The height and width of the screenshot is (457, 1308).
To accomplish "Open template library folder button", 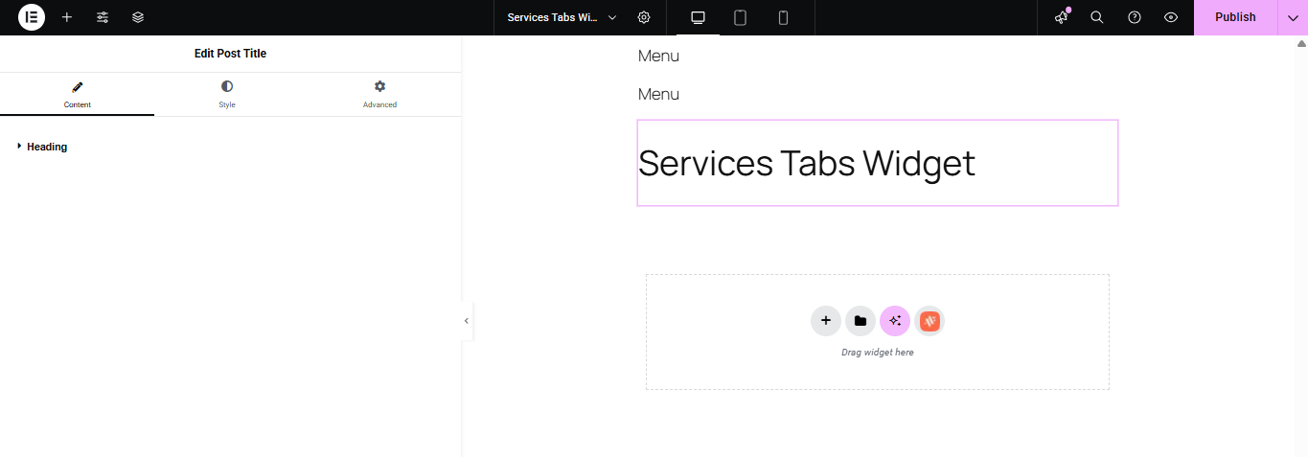I will [861, 321].
